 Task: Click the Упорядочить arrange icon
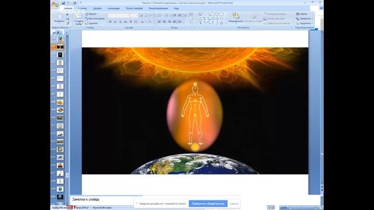pos(236,16)
